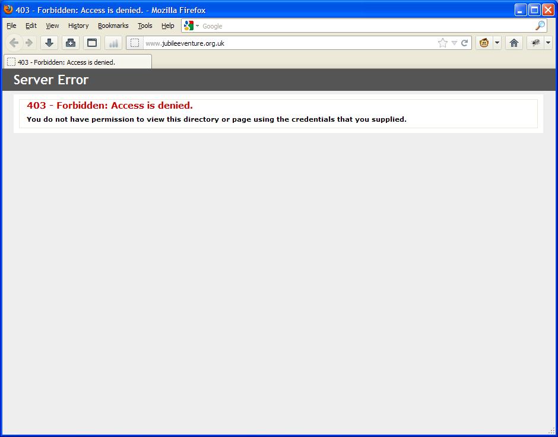
Task: Open the Greasemonkey dropdown menu
Action: point(497,43)
